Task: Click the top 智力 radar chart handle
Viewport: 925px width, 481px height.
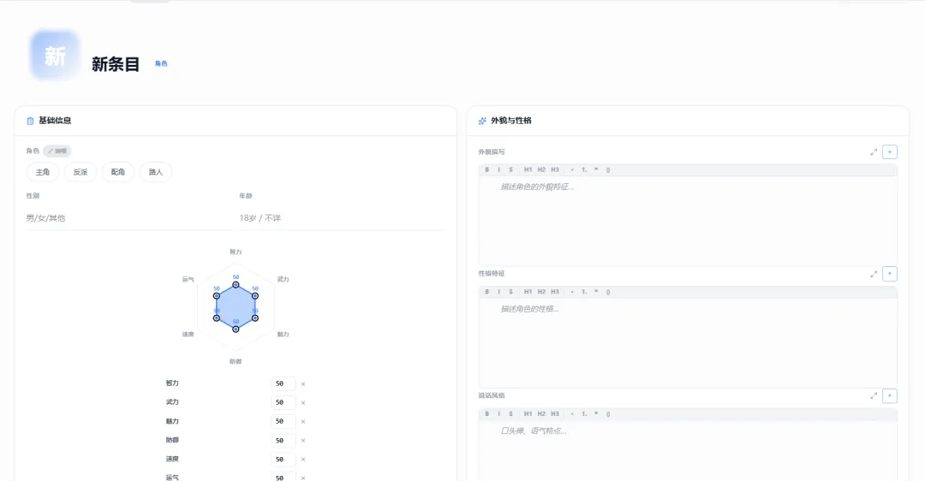Action: pos(236,285)
